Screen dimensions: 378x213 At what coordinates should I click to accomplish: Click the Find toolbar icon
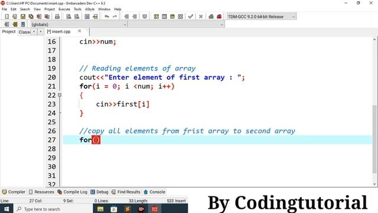pos(69,17)
